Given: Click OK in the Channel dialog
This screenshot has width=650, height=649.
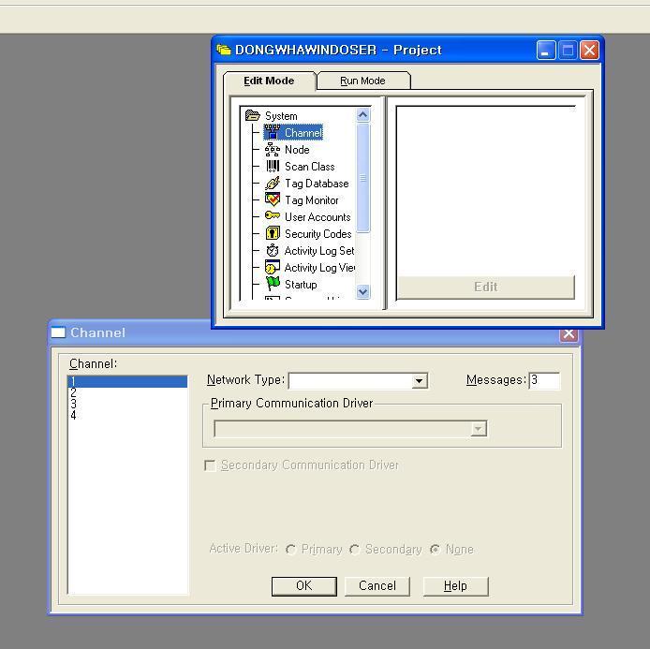Looking at the screenshot, I should [x=303, y=586].
